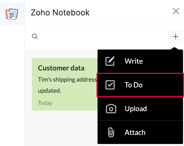Choose the "To Do" menu label
The width and height of the screenshot is (184, 146).
pos(133,85)
